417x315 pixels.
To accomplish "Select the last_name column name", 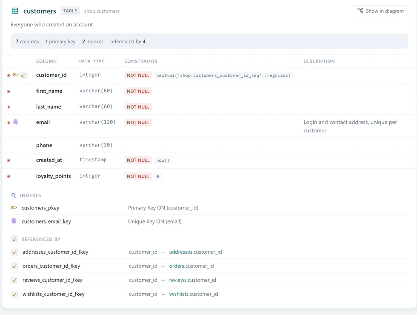I will tap(49, 107).
